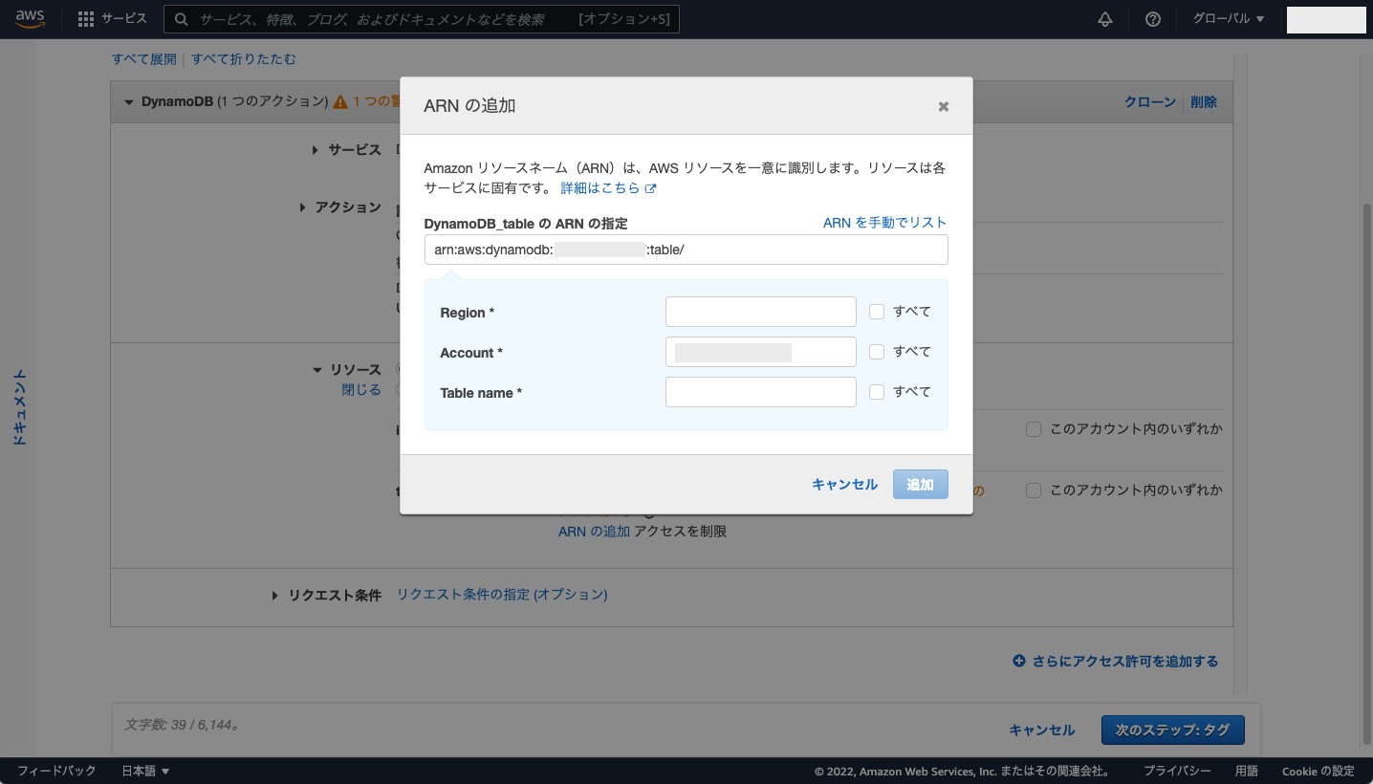
Task: Click the plus icon to add permissions
Action: [x=1019, y=662]
